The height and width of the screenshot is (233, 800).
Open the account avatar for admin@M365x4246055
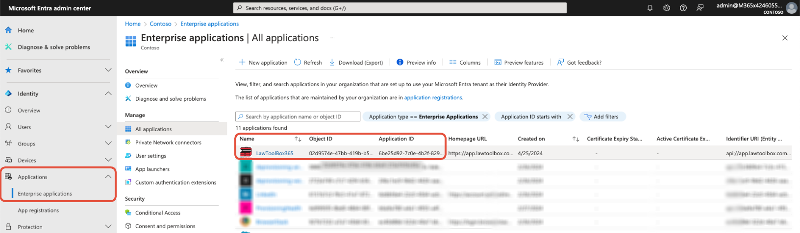(x=791, y=8)
